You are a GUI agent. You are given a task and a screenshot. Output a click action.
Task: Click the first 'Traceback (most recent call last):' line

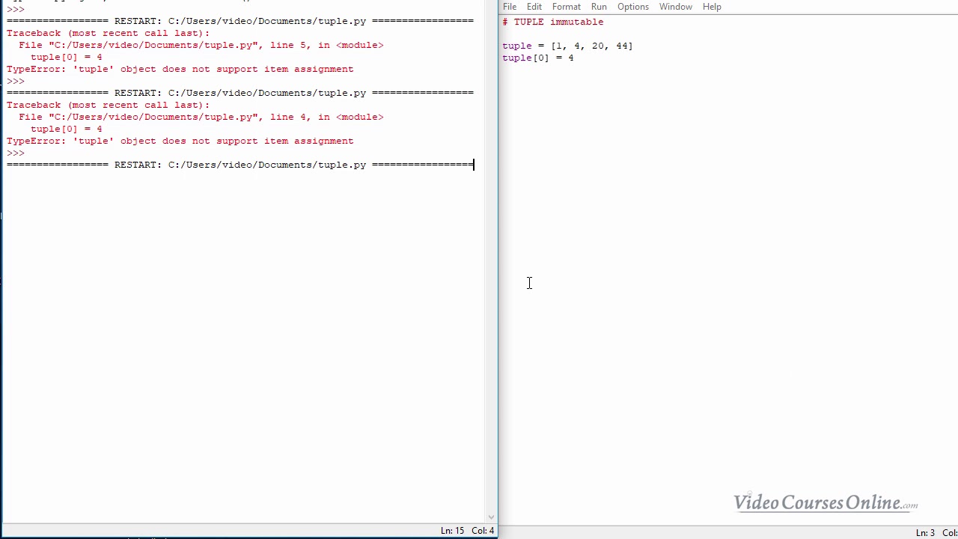pyautogui.click(x=109, y=33)
